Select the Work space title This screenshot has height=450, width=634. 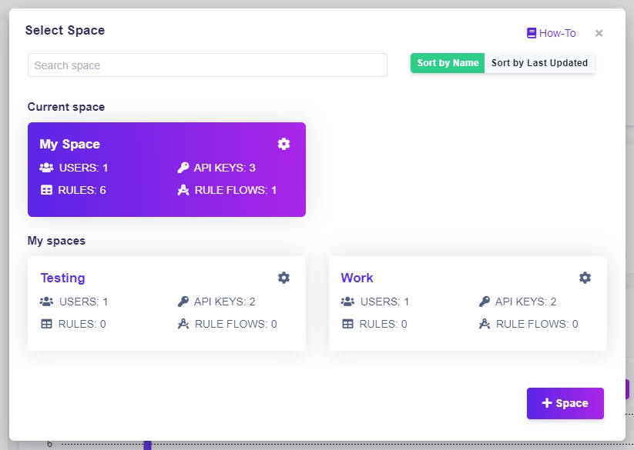(x=357, y=278)
